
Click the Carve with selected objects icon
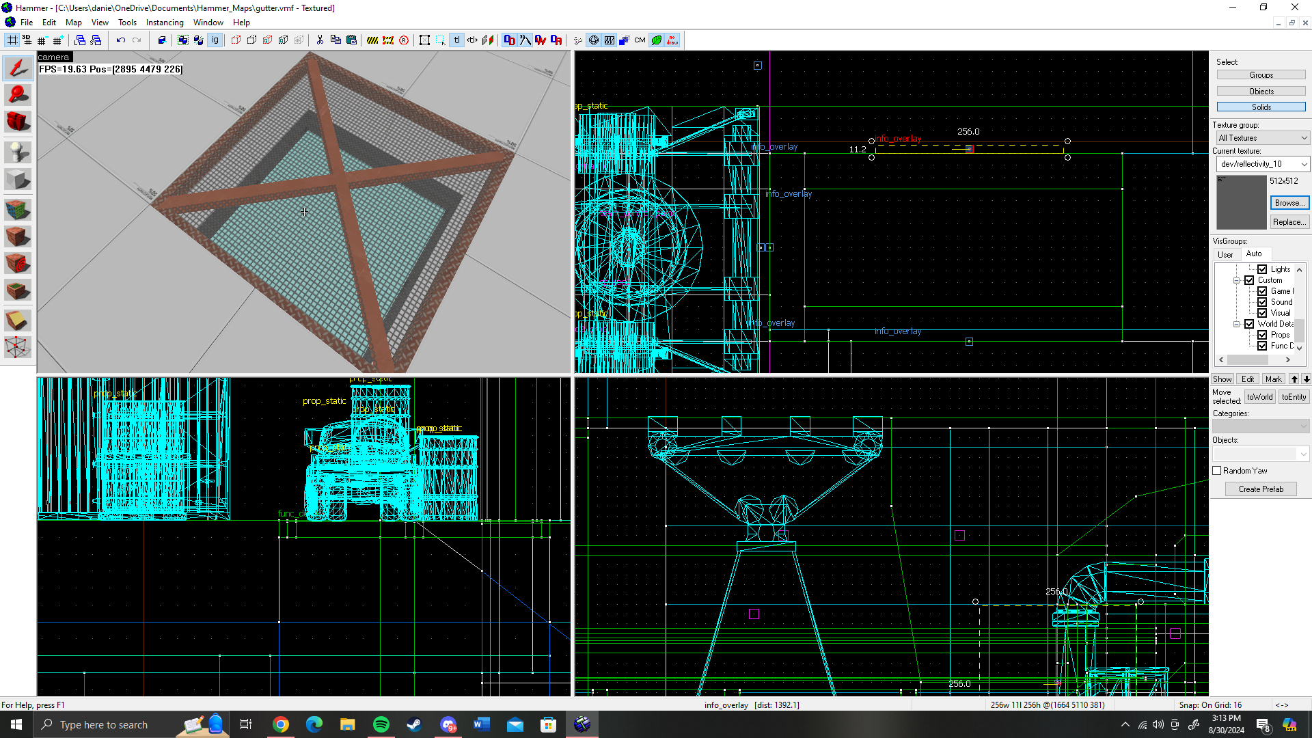coord(162,40)
